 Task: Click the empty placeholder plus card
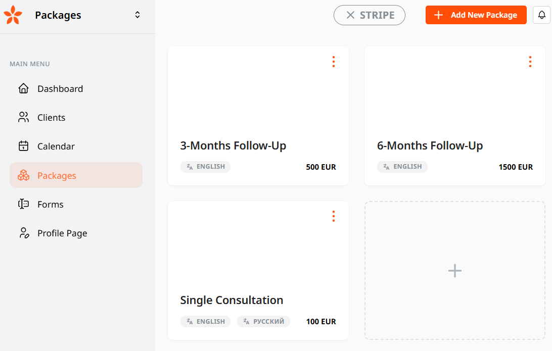coord(455,271)
